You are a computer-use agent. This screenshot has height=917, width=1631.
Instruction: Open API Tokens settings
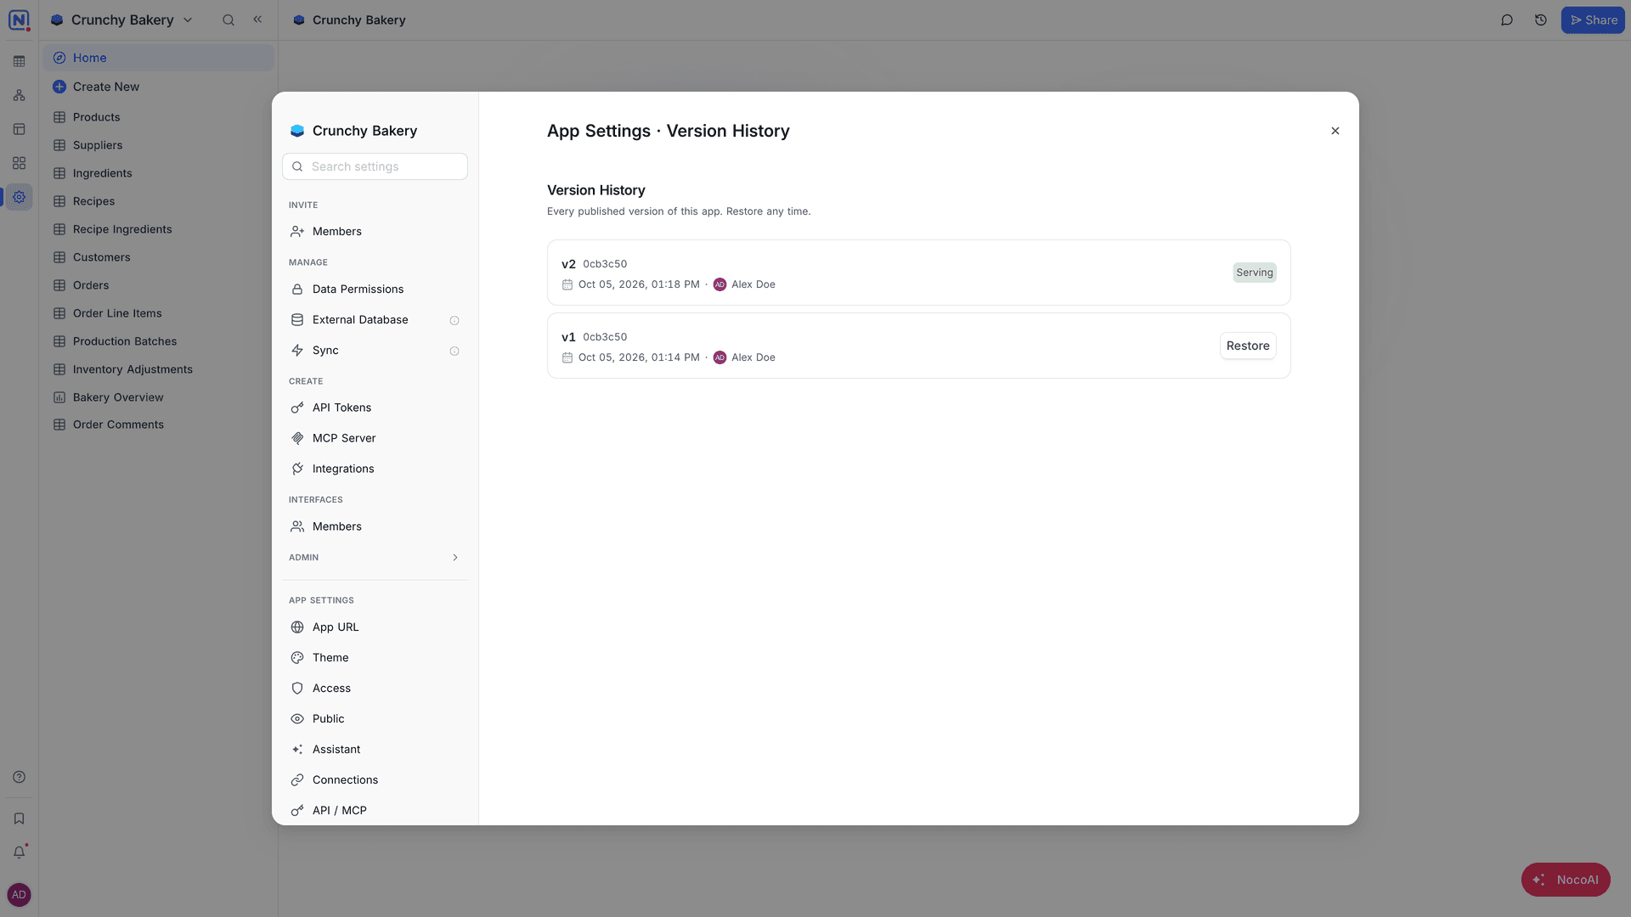pos(375,408)
